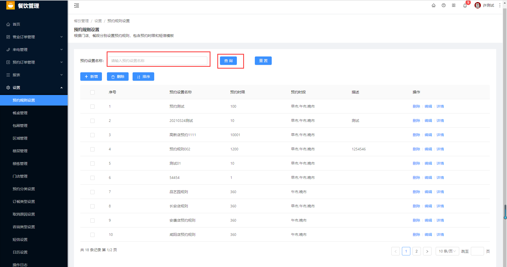Select page 1 in pagination
The image size is (507, 267).
tap(406, 251)
